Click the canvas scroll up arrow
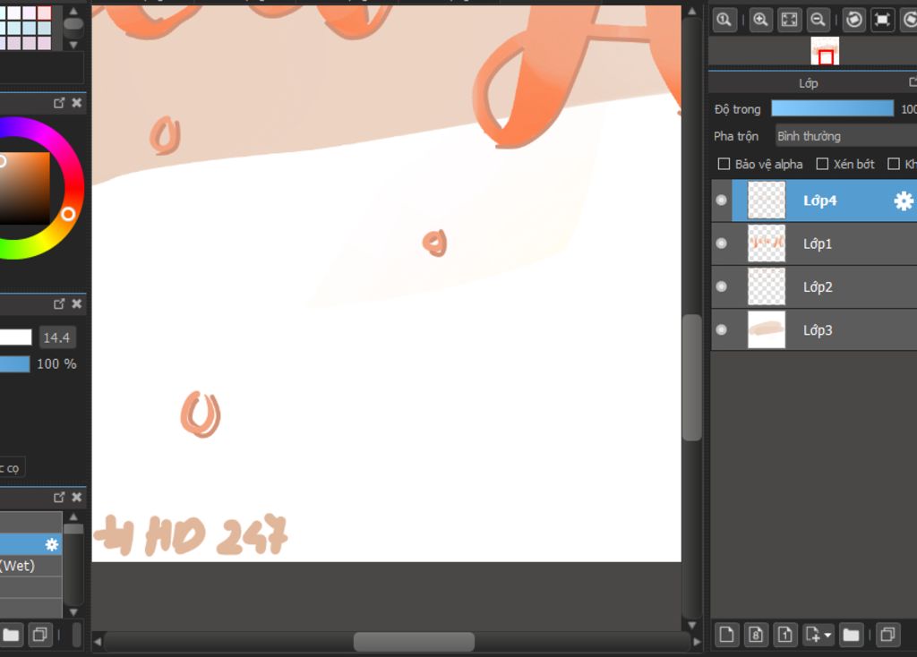This screenshot has width=917, height=657. tap(692, 11)
